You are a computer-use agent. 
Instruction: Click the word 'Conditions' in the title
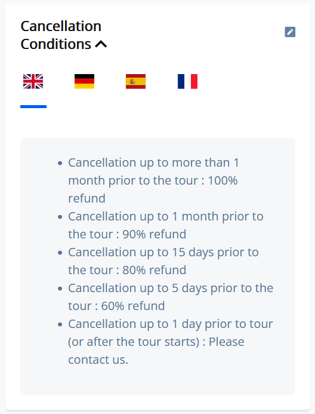tap(56, 44)
